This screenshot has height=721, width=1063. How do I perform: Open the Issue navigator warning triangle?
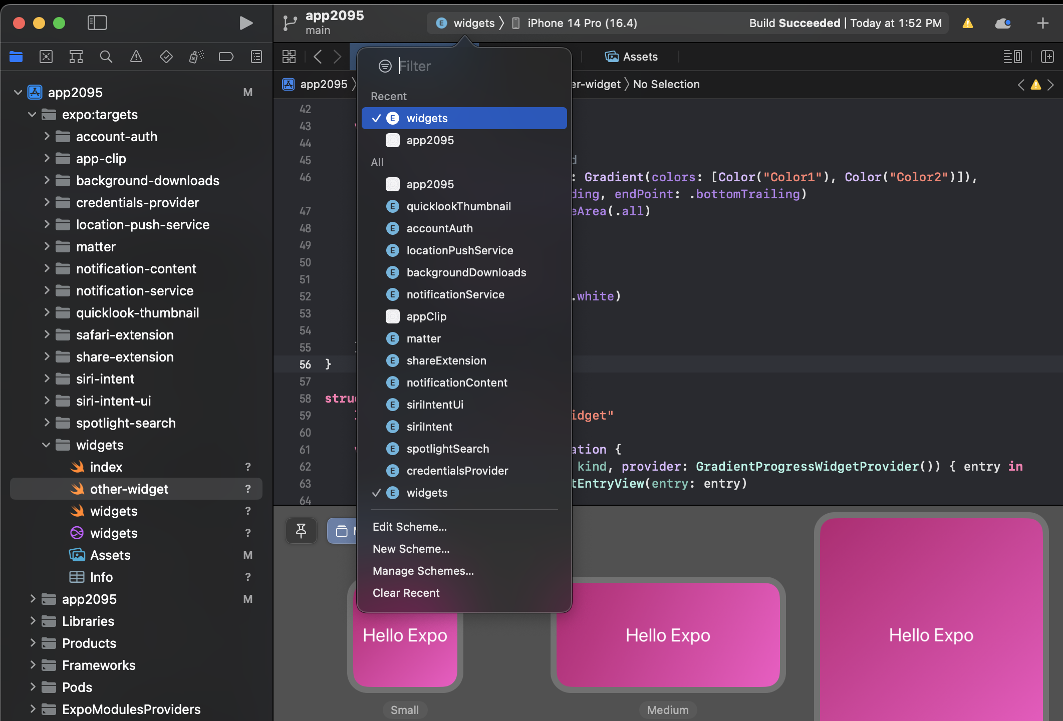pyautogui.click(x=136, y=57)
